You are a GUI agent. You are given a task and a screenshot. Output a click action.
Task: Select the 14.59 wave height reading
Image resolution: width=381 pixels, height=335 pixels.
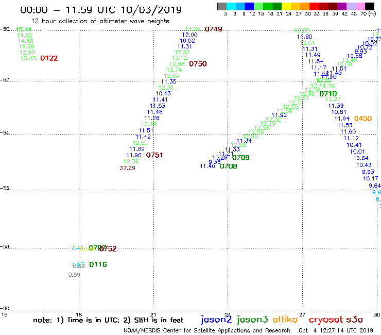click(26, 41)
